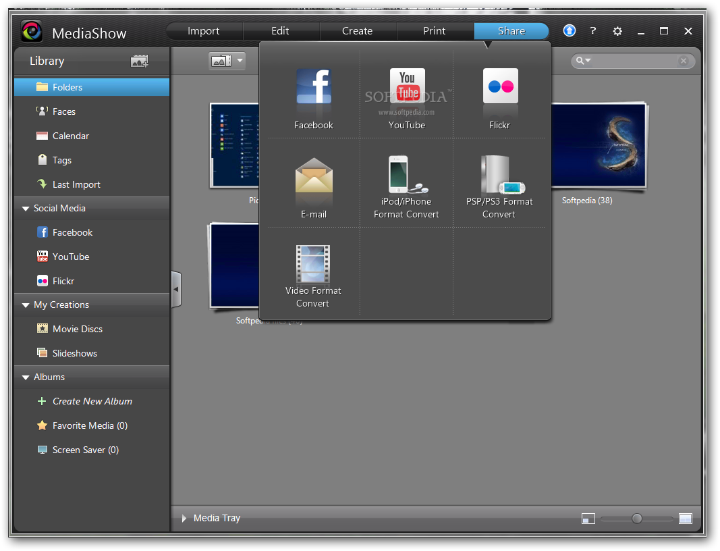Browse Tags in the sidebar
Screen dimensions: 720x551
tap(92, 161)
